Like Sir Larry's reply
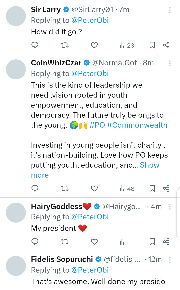This screenshot has height=290, width=180. (94, 45)
